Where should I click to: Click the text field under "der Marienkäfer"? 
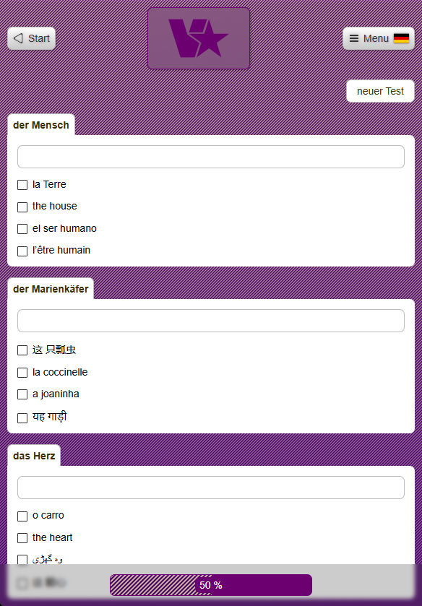click(x=210, y=321)
